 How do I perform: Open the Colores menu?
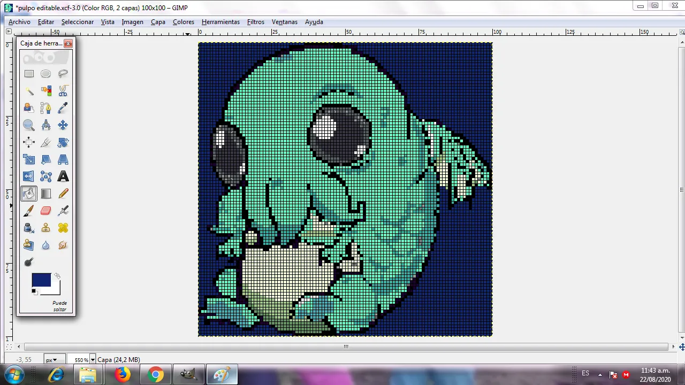point(184,22)
